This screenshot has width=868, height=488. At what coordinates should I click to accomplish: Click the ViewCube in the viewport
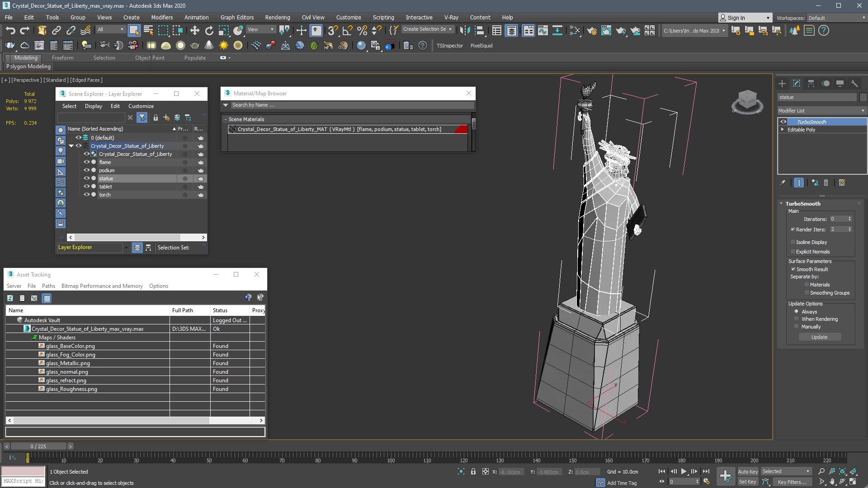pyautogui.click(x=747, y=101)
